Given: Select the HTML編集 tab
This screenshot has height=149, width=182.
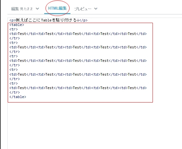Looking at the screenshot, I should (57, 8).
